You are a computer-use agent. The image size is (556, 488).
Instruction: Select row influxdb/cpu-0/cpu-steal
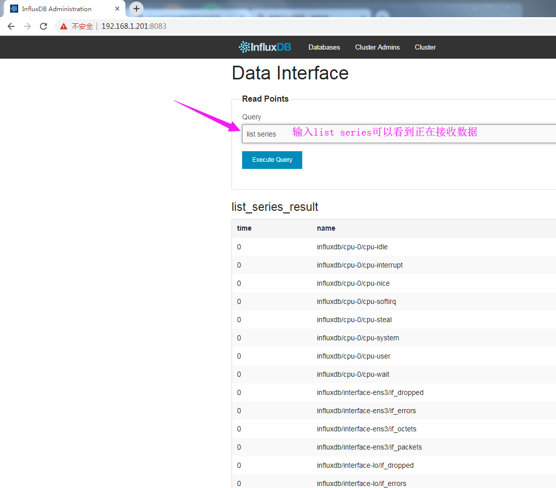[394, 320]
